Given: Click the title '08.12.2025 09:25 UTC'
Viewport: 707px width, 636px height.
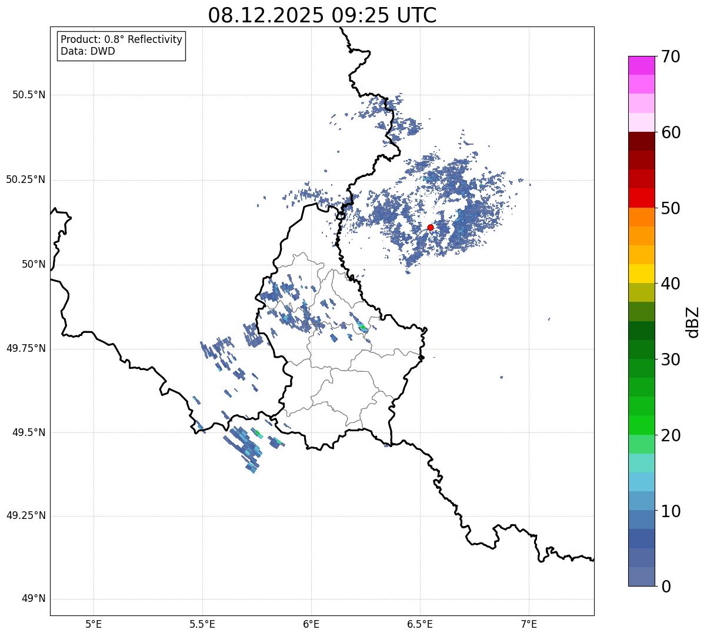Looking at the screenshot, I should tap(322, 15).
